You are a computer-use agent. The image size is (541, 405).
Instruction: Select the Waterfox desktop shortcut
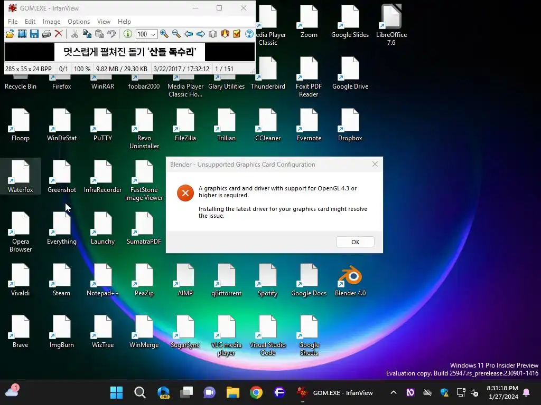tap(21, 176)
